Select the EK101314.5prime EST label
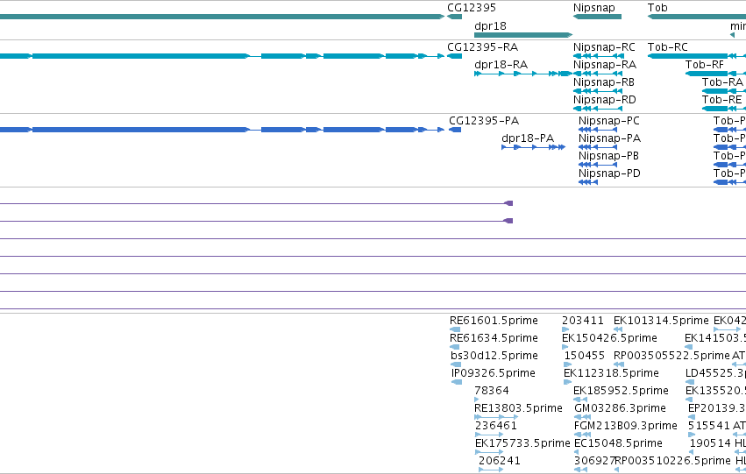 661,321
